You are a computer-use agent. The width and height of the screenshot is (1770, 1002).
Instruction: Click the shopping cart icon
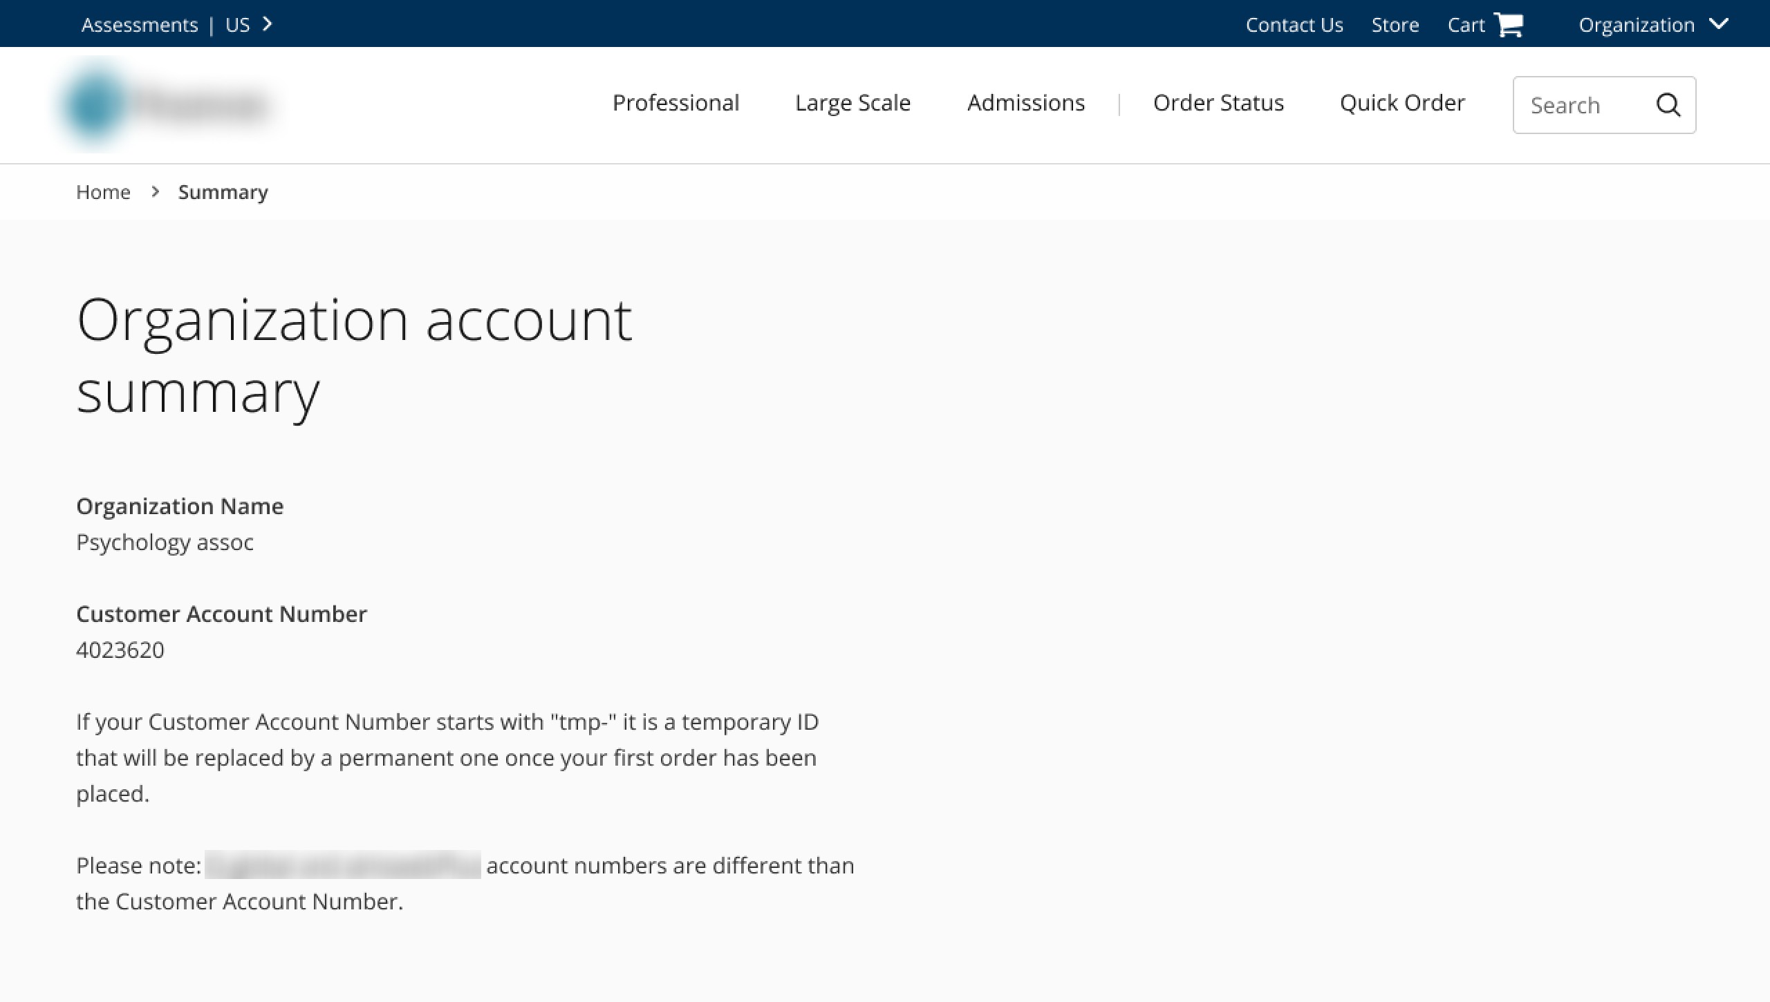coord(1509,25)
